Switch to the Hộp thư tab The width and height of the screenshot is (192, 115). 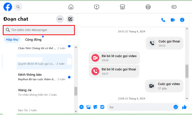12,39
